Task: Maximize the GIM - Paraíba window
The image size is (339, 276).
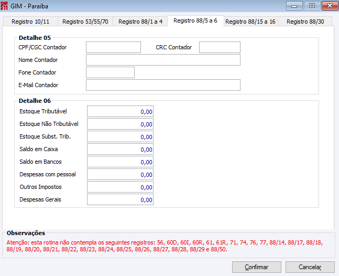Action: 312,6
